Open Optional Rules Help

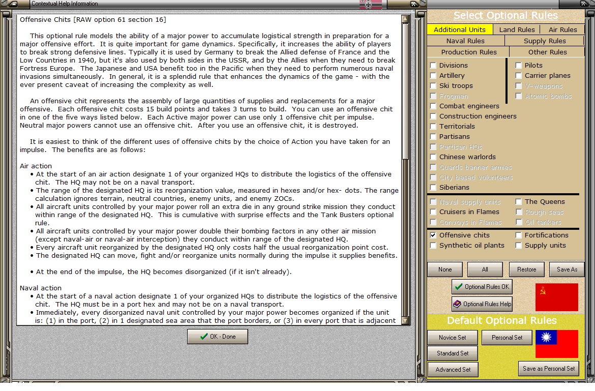pos(482,304)
